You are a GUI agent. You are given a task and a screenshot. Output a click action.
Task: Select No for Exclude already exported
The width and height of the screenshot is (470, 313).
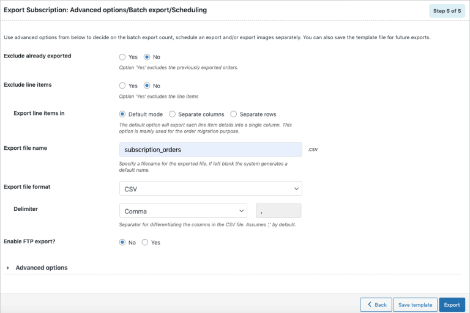click(x=147, y=57)
